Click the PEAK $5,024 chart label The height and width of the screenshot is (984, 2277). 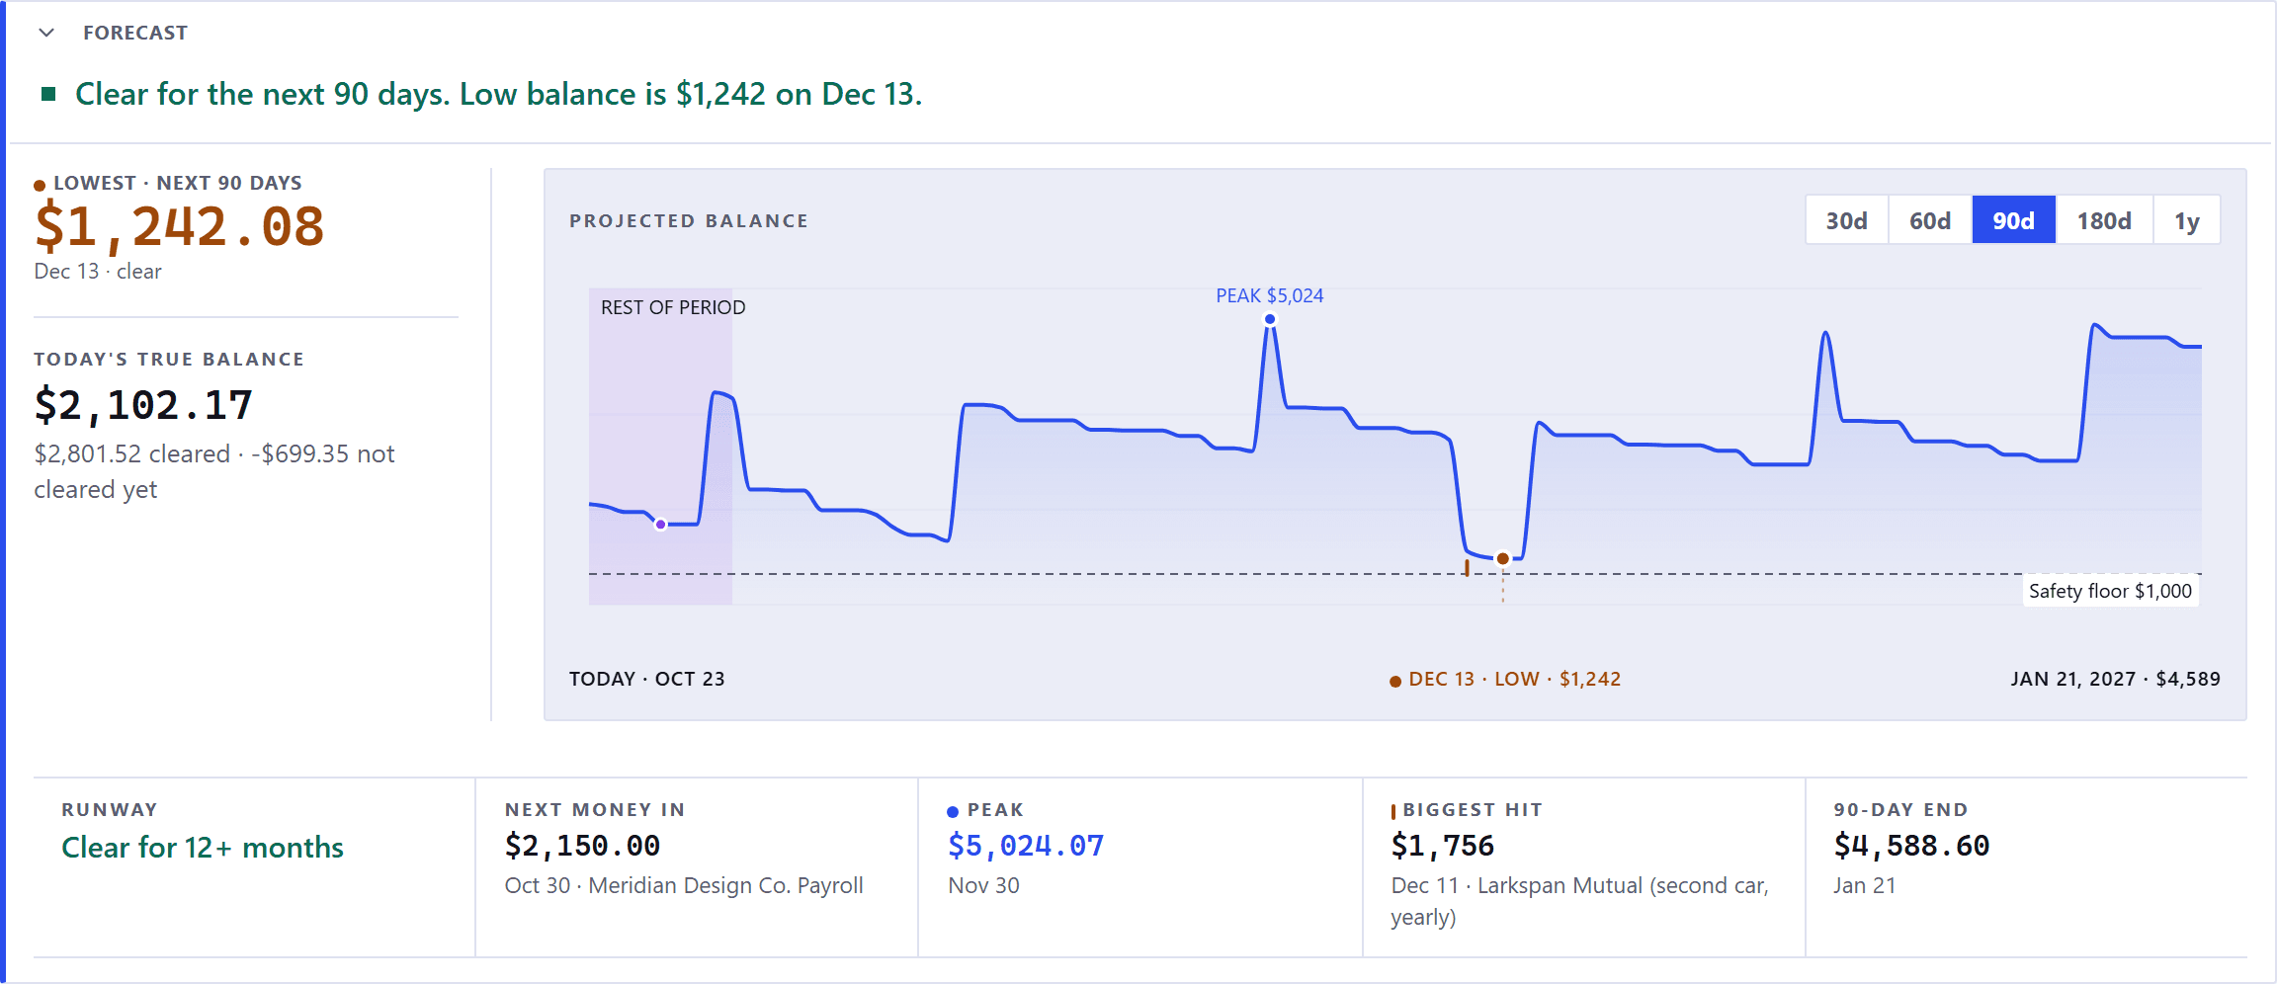(1270, 295)
